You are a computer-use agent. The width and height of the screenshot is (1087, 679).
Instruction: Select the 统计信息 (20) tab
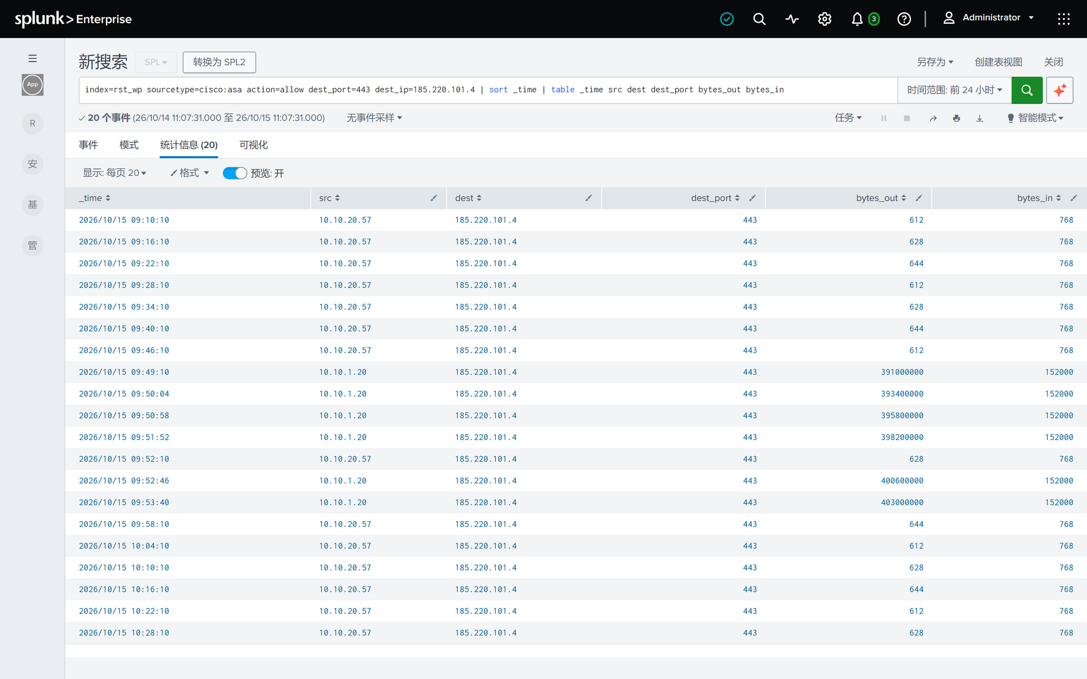pos(189,145)
